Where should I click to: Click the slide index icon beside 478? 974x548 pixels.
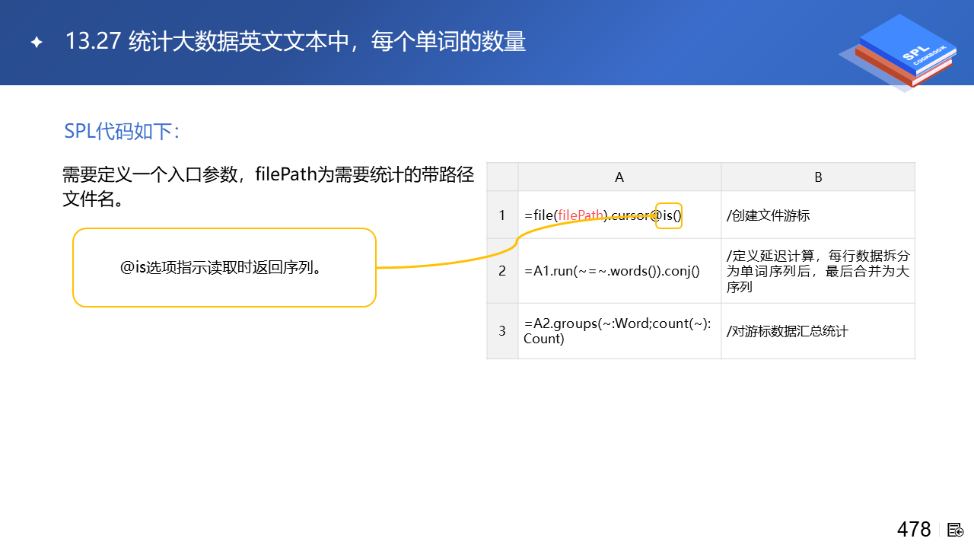pyautogui.click(x=956, y=530)
